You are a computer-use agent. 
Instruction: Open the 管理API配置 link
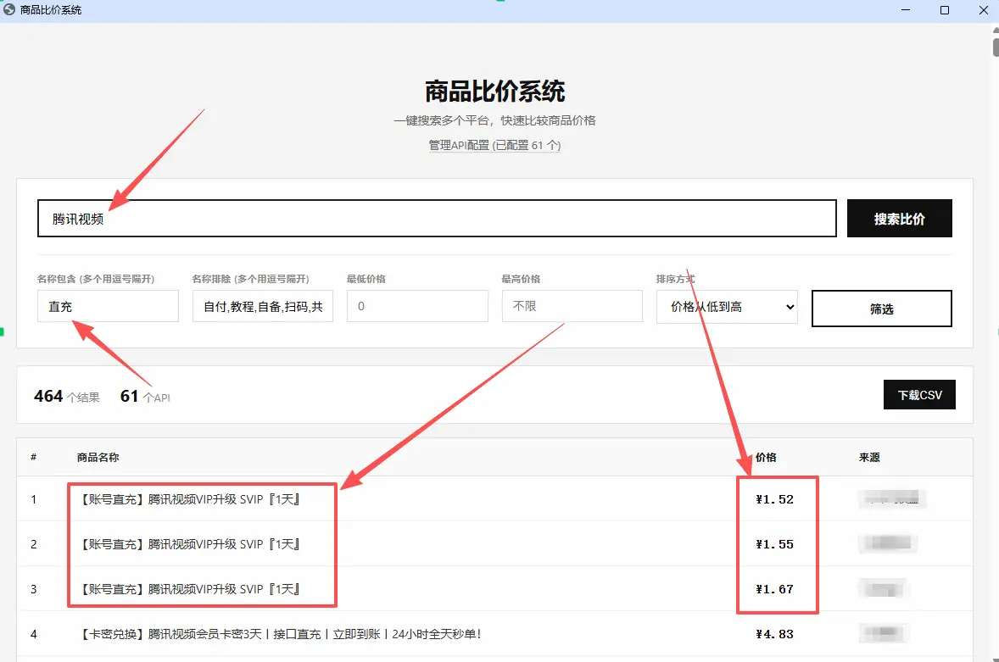pyautogui.click(x=460, y=146)
